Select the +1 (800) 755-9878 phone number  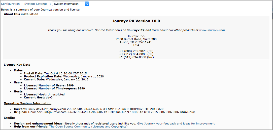(136, 51)
